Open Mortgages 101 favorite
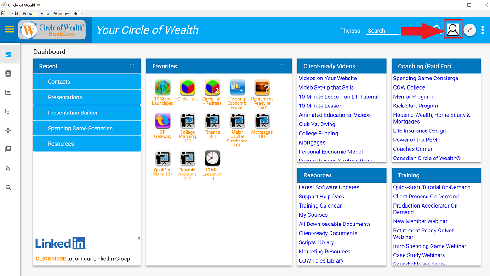This screenshot has width=490, height=276. point(262,126)
